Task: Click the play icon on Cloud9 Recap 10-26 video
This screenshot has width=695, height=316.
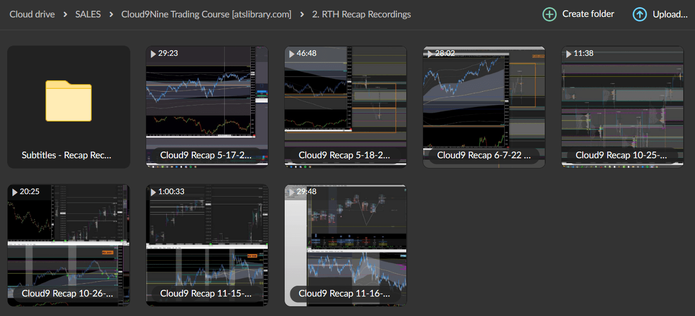Action: tap(13, 192)
